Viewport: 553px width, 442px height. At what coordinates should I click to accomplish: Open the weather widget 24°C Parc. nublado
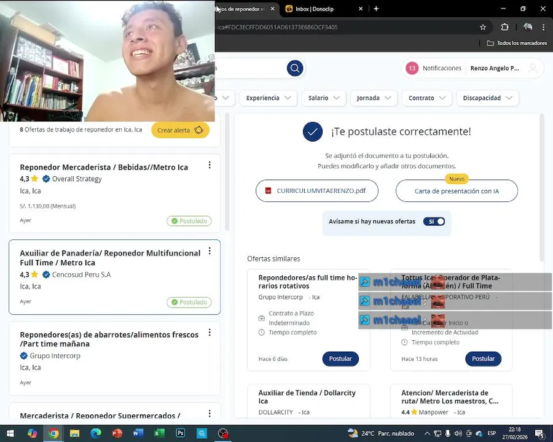381,433
